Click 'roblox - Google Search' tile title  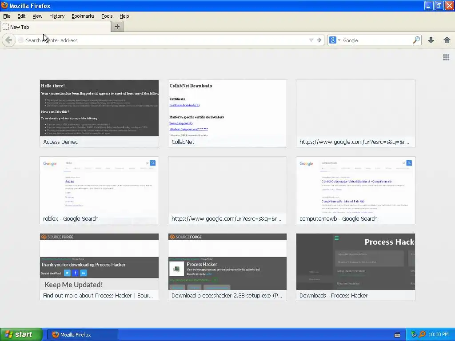[x=71, y=218]
